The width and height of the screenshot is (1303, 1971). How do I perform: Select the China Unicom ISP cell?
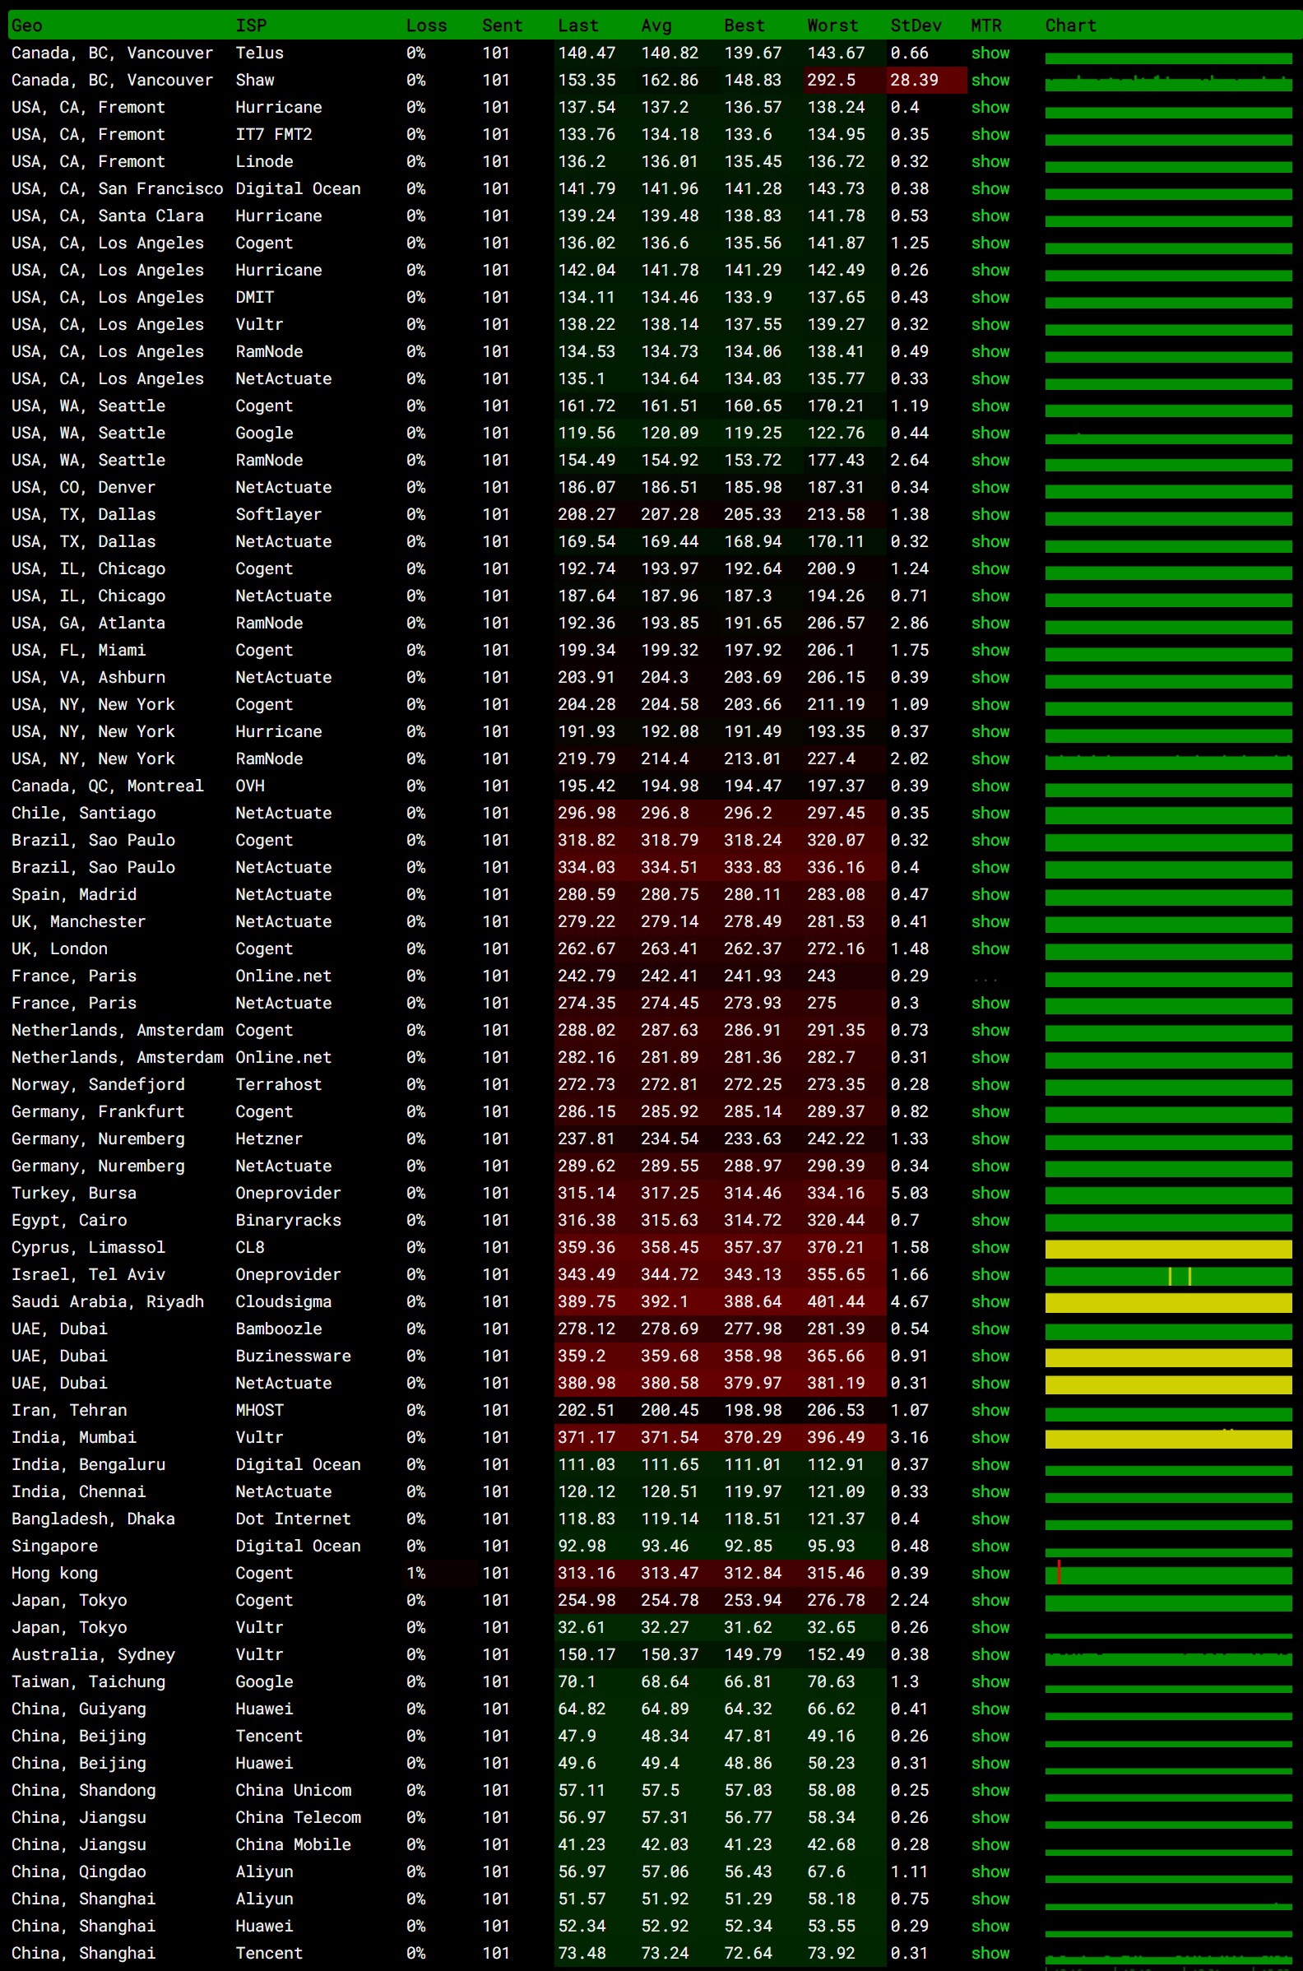[293, 1791]
